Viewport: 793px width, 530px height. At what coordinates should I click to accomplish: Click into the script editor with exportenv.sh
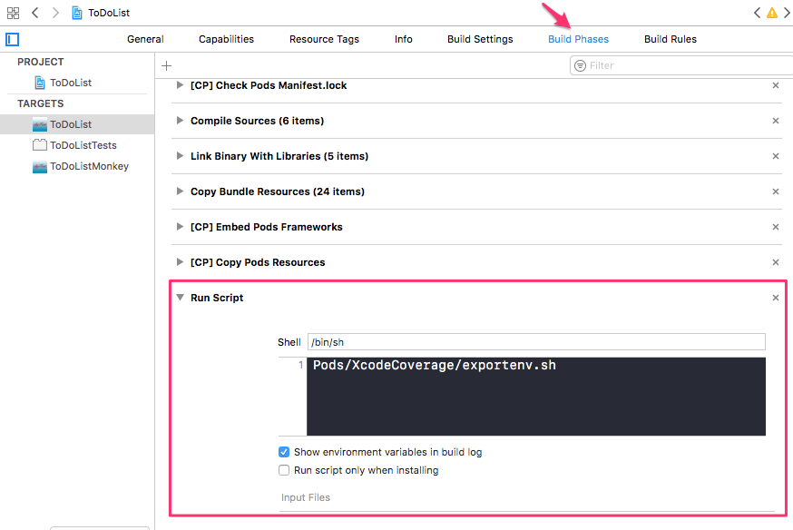pos(536,396)
